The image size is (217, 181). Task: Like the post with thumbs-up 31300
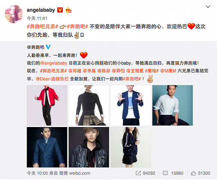193,173
